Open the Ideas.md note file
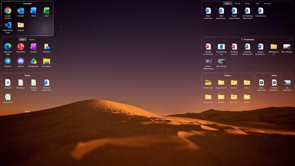 pos(8,83)
